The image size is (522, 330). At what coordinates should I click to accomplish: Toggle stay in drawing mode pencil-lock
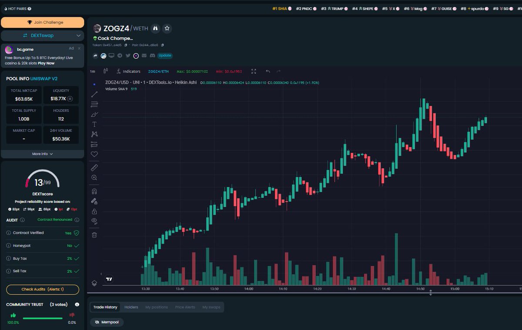[94, 201]
